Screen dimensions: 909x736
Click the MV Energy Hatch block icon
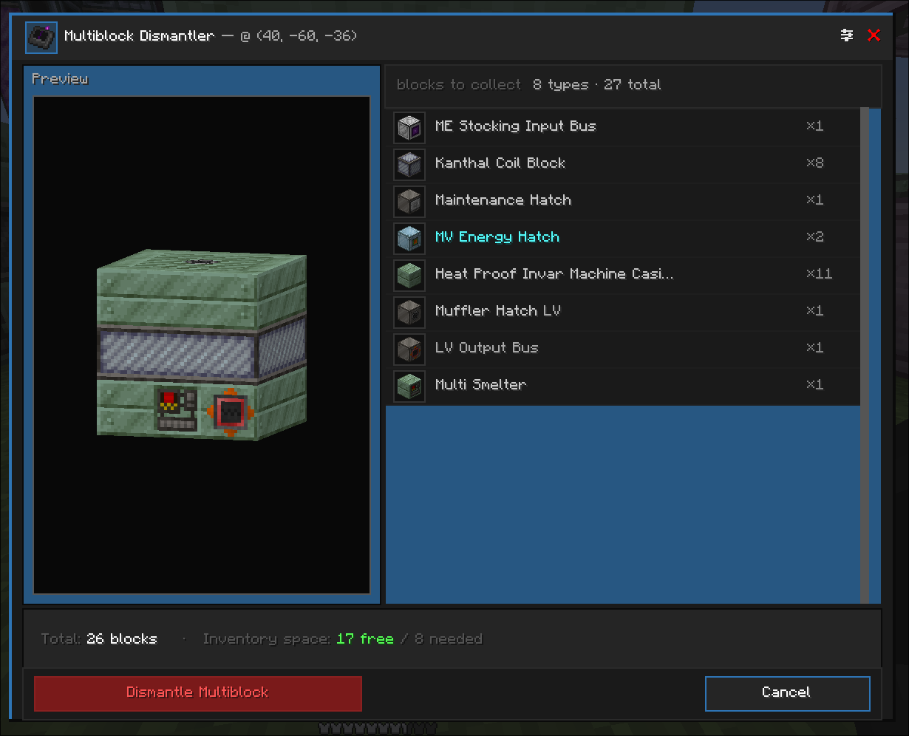pyautogui.click(x=409, y=238)
